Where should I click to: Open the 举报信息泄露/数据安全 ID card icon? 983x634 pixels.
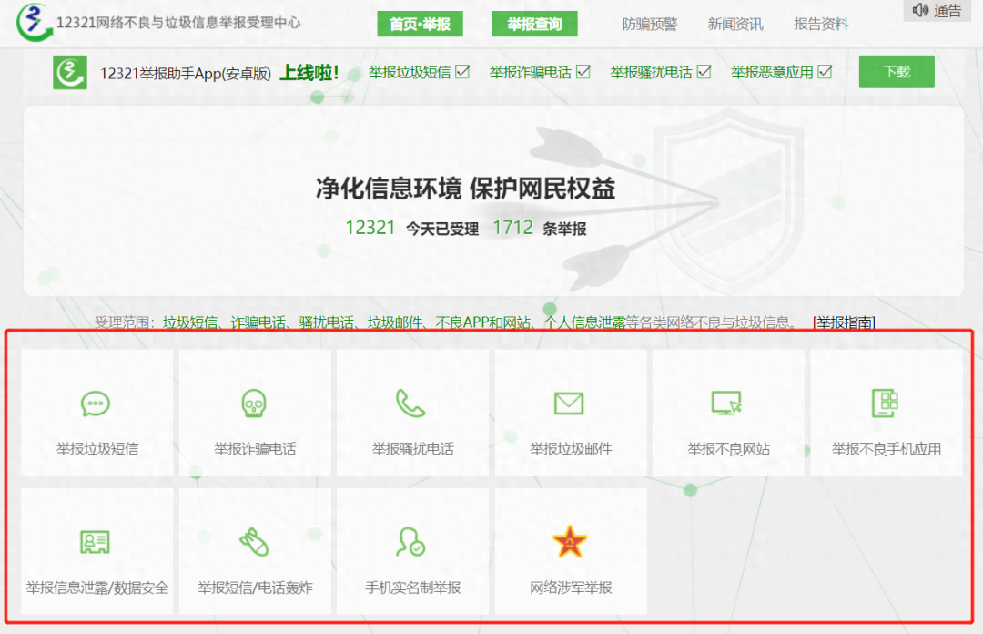pyautogui.click(x=96, y=542)
